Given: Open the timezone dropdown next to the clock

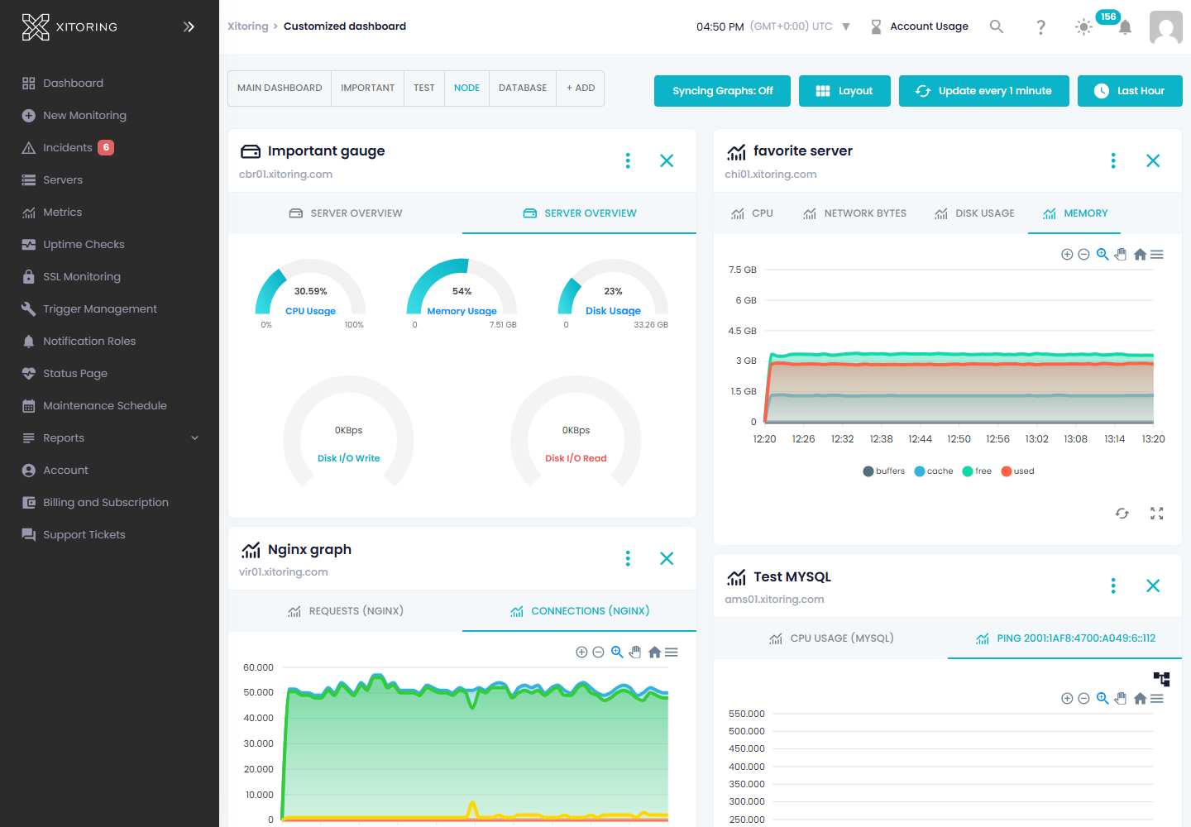Looking at the screenshot, I should (x=846, y=26).
